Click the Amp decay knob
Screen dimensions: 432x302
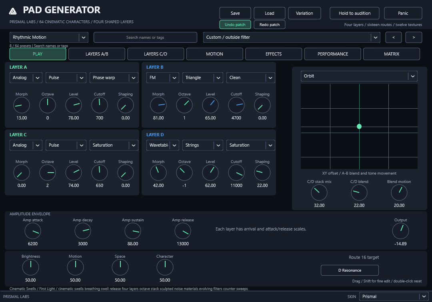[x=83, y=231]
